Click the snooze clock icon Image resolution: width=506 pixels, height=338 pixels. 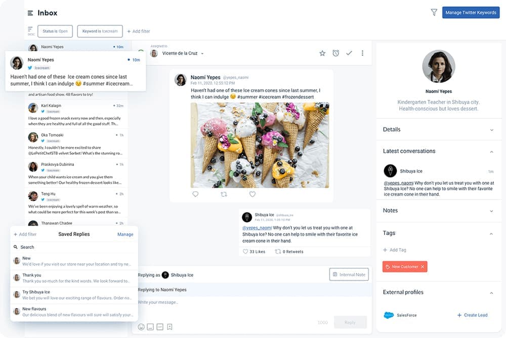(x=335, y=53)
